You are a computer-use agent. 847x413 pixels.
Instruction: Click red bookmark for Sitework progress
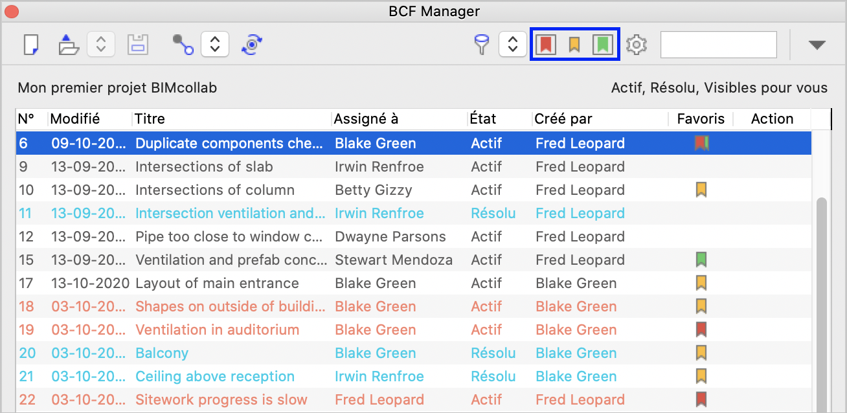click(x=701, y=399)
